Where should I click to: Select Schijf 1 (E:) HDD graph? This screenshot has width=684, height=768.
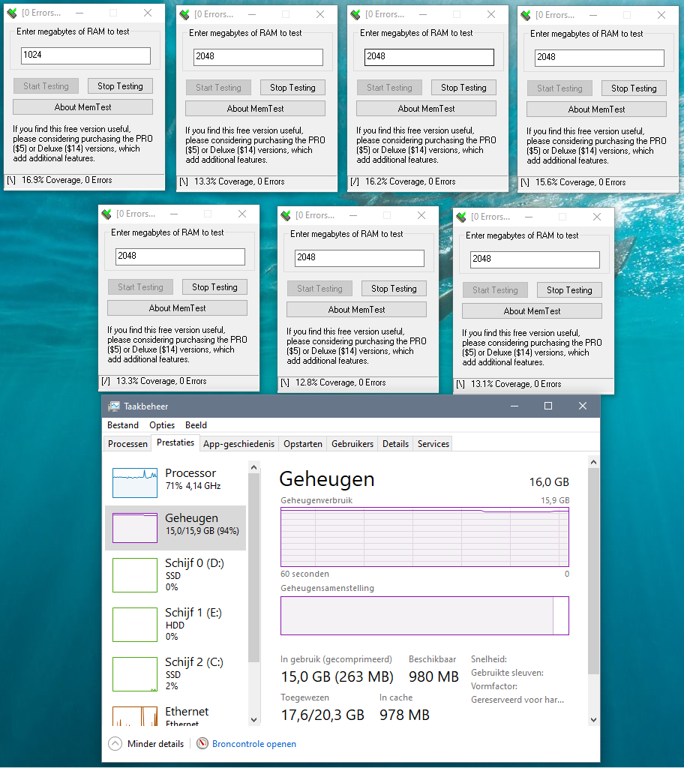pos(135,625)
